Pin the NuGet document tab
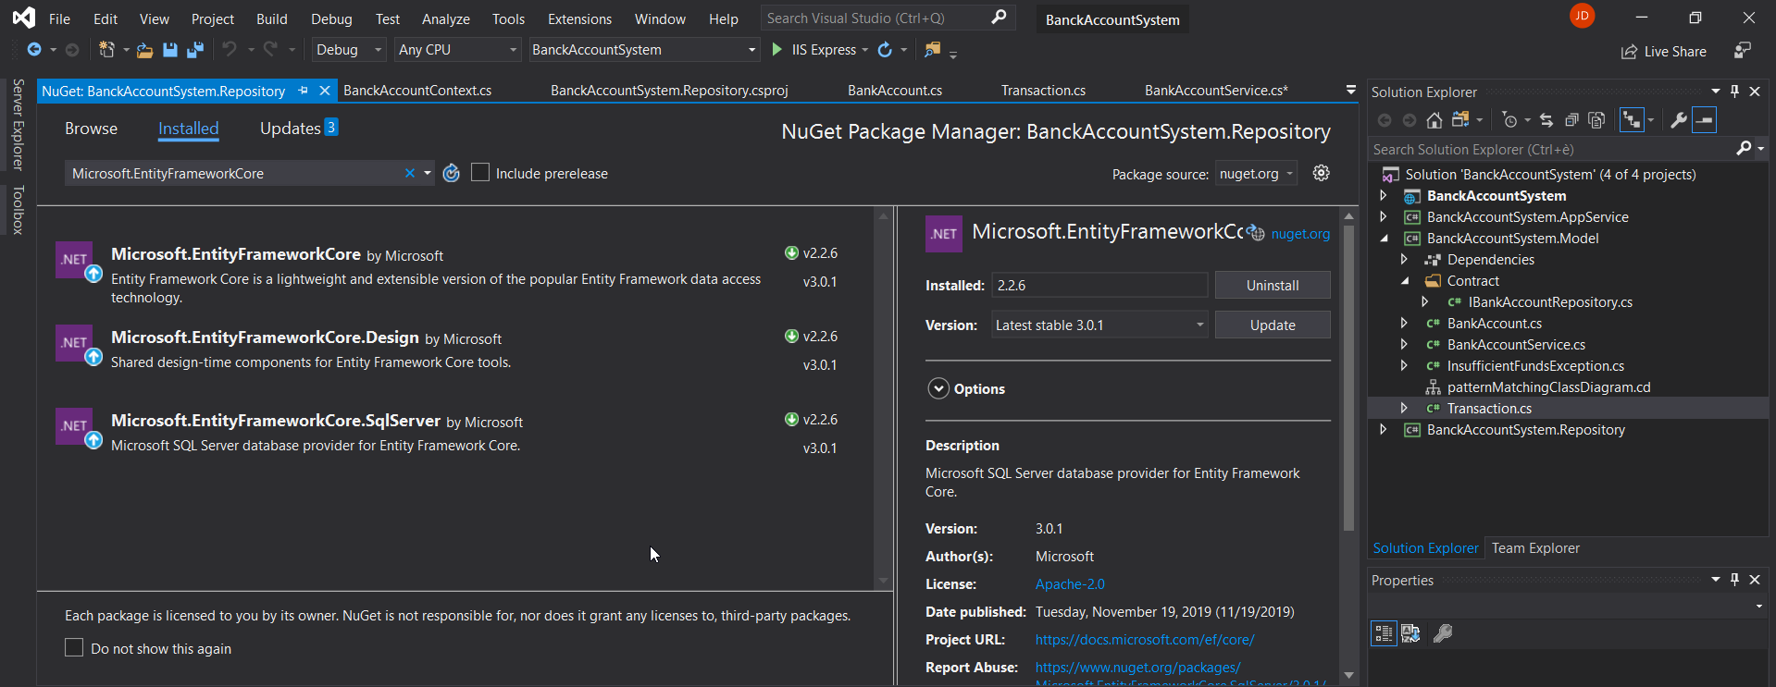Screen dimensions: 1776x687 coord(303,91)
